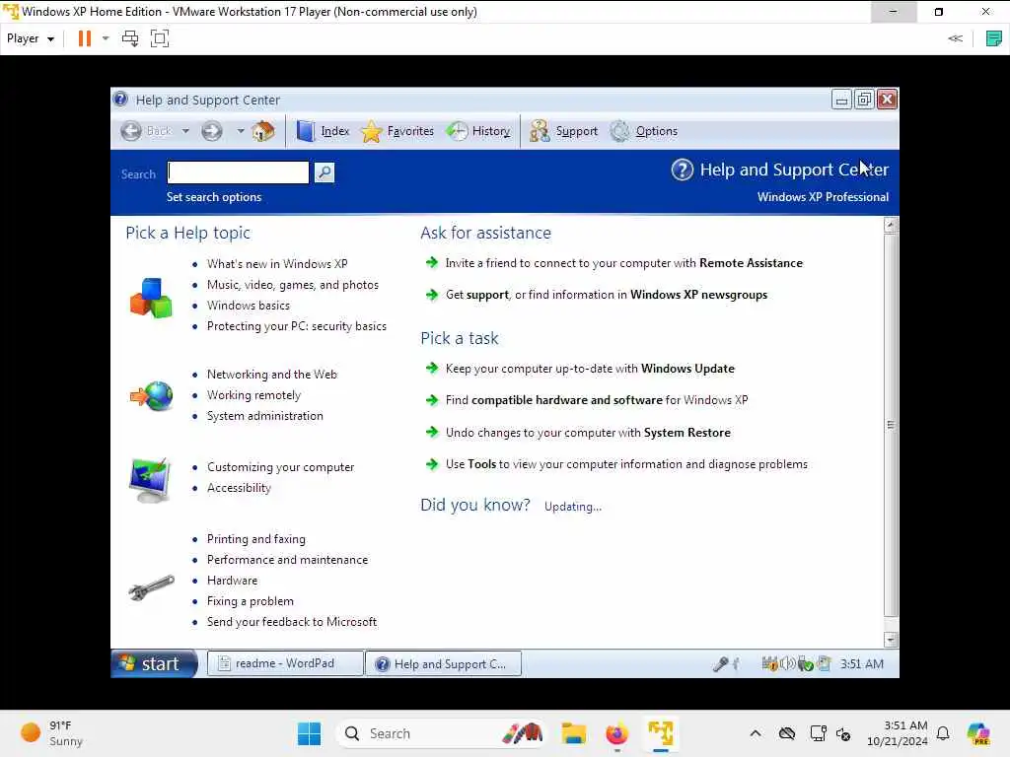
Task: Click the content pane scroll down arrow
Action: pyautogui.click(x=891, y=640)
